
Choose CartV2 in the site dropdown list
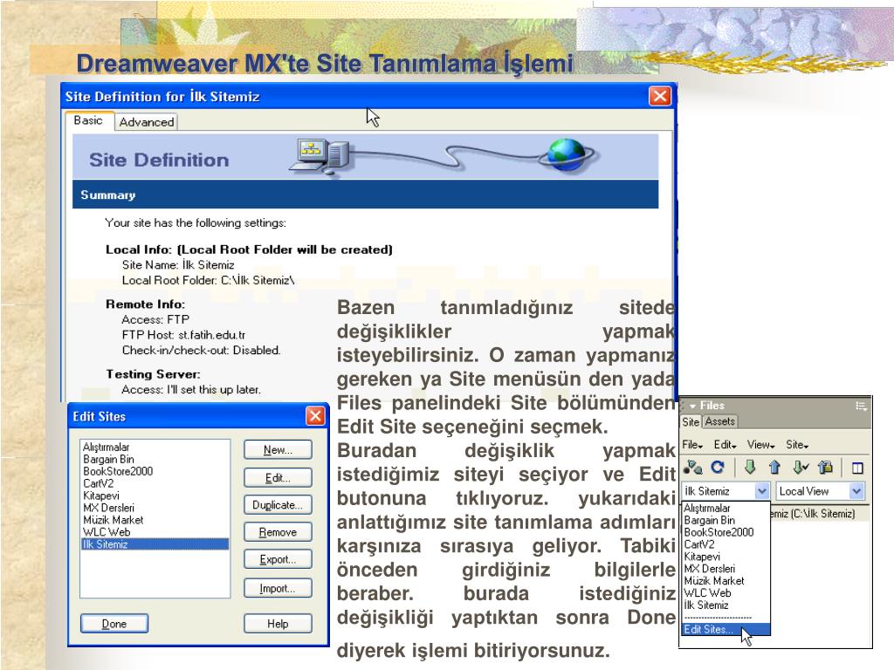pyautogui.click(x=726, y=544)
